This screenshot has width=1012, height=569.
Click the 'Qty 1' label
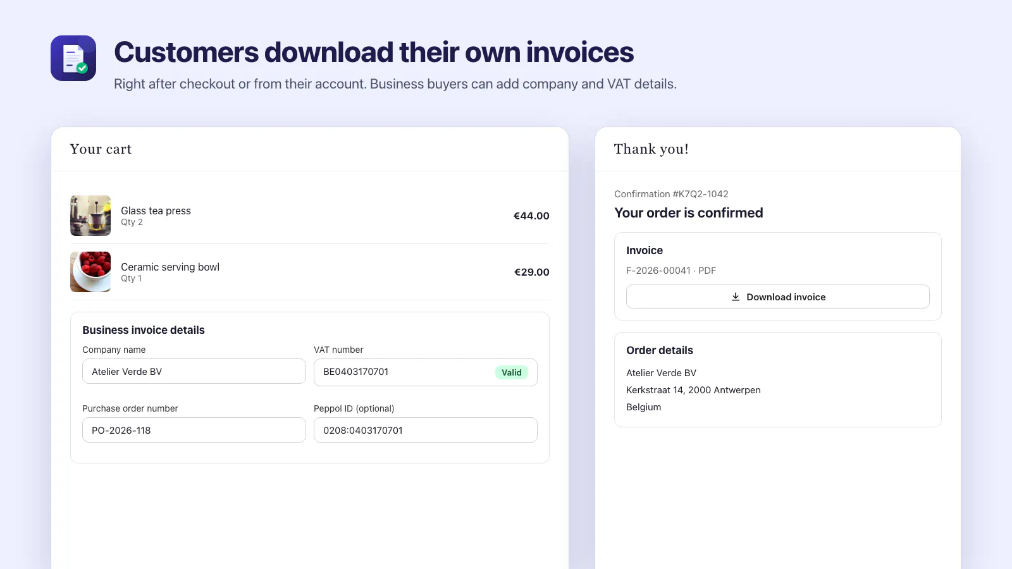pos(132,278)
